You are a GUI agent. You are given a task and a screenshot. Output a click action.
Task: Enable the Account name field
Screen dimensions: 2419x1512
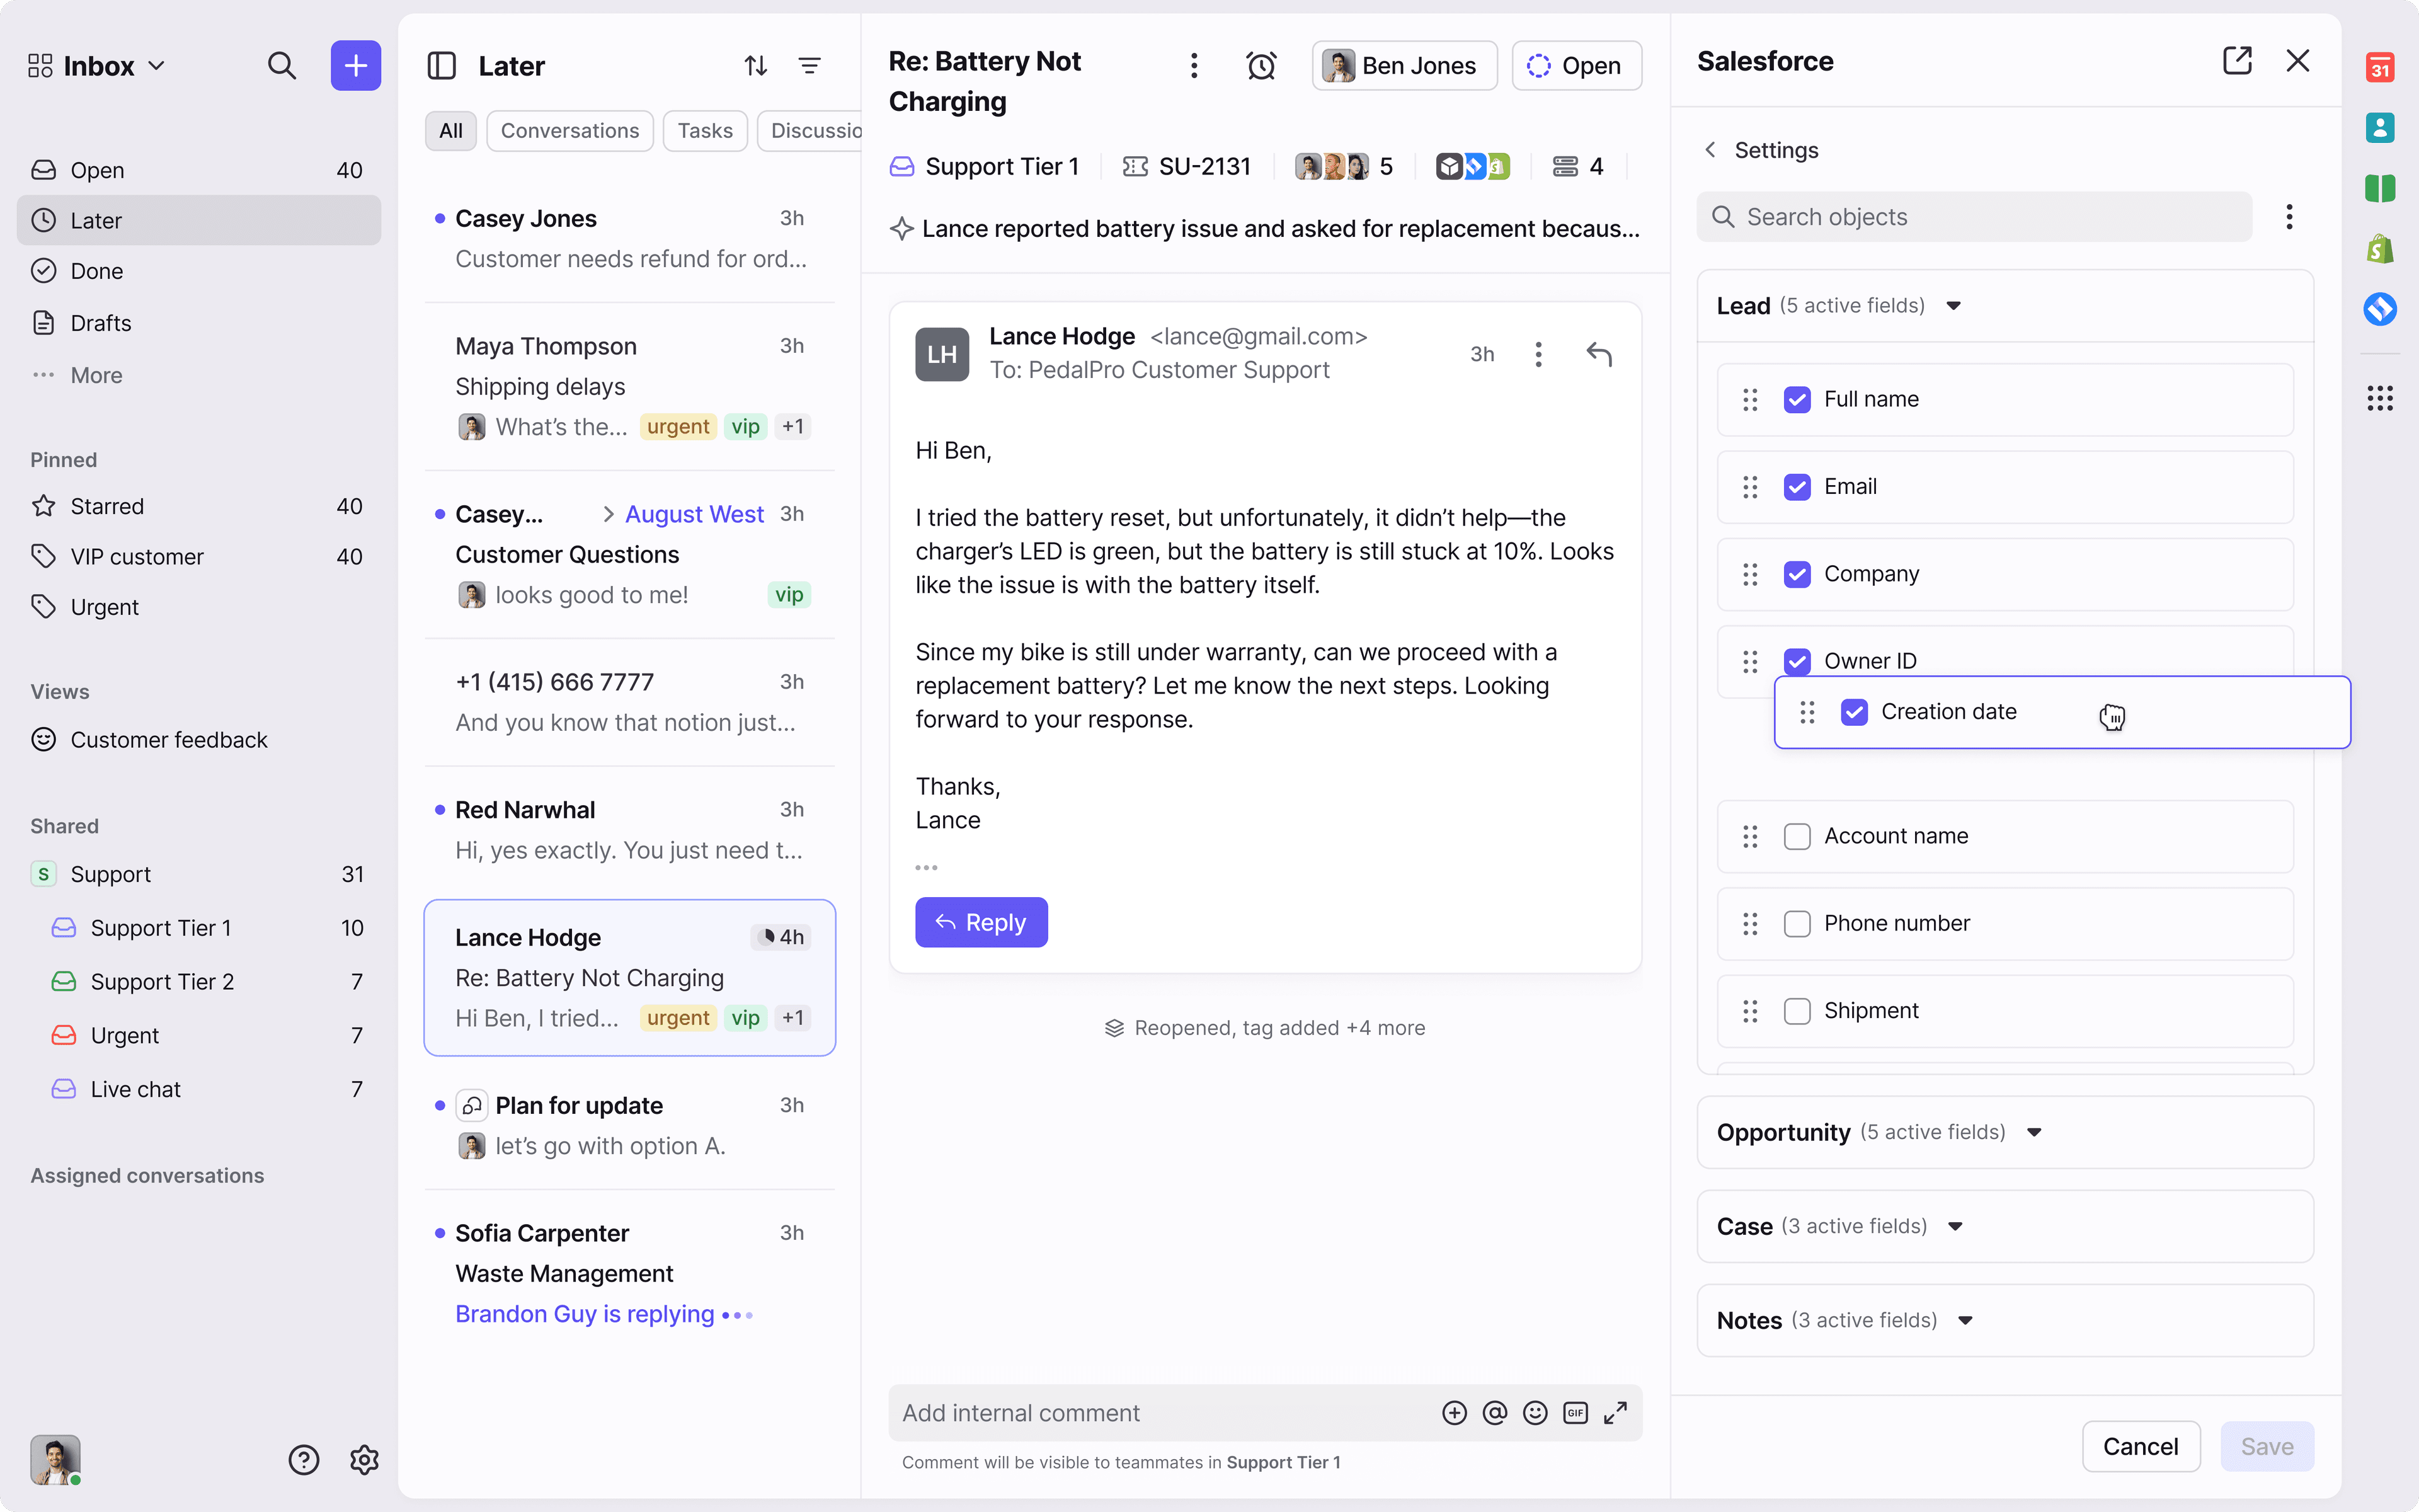(1797, 836)
